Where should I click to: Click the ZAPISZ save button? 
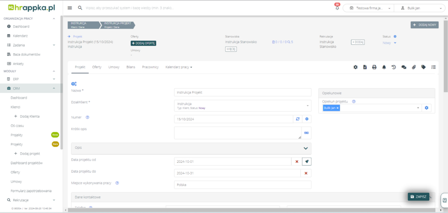[418, 197]
